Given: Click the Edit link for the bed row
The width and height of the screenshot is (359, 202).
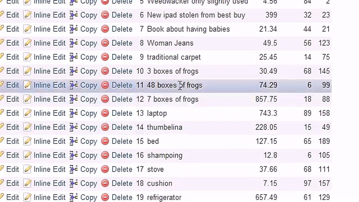Looking at the screenshot, I should (x=13, y=141).
